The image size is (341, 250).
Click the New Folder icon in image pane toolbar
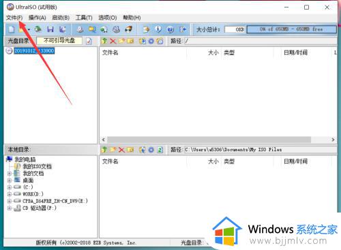pyautogui.click(x=121, y=41)
